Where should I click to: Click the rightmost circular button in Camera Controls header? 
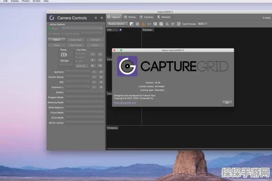(102, 18)
